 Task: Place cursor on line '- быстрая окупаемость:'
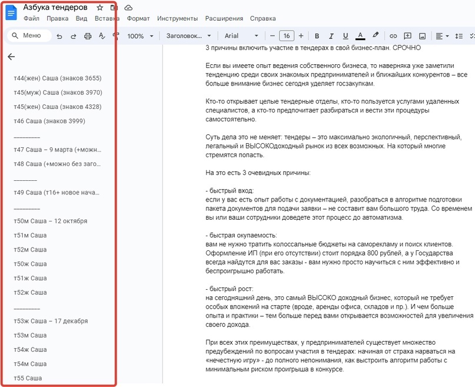click(241, 235)
